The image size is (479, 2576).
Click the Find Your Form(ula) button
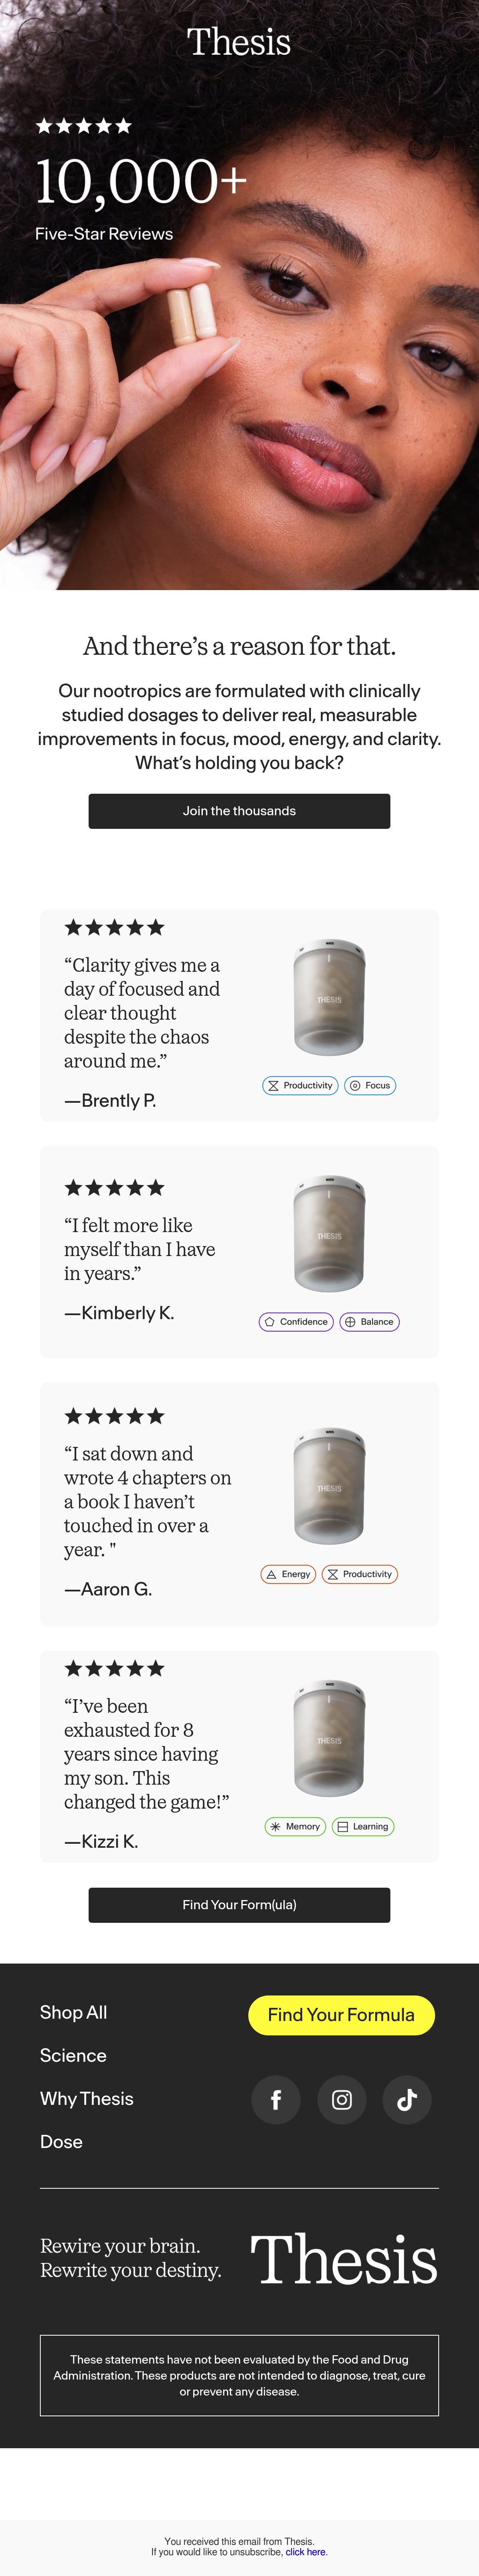coord(239,1904)
